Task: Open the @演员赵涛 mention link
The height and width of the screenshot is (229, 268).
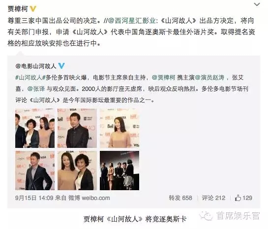Action: click(209, 78)
